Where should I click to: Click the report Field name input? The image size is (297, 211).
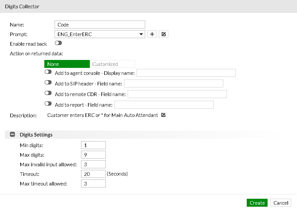tap(164, 105)
